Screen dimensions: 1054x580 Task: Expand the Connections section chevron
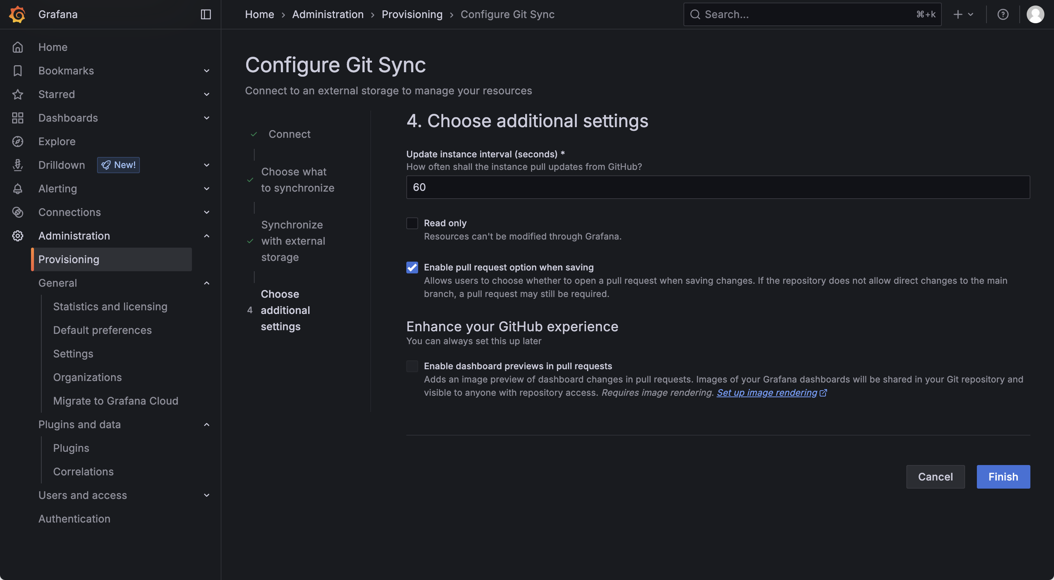[x=207, y=212]
